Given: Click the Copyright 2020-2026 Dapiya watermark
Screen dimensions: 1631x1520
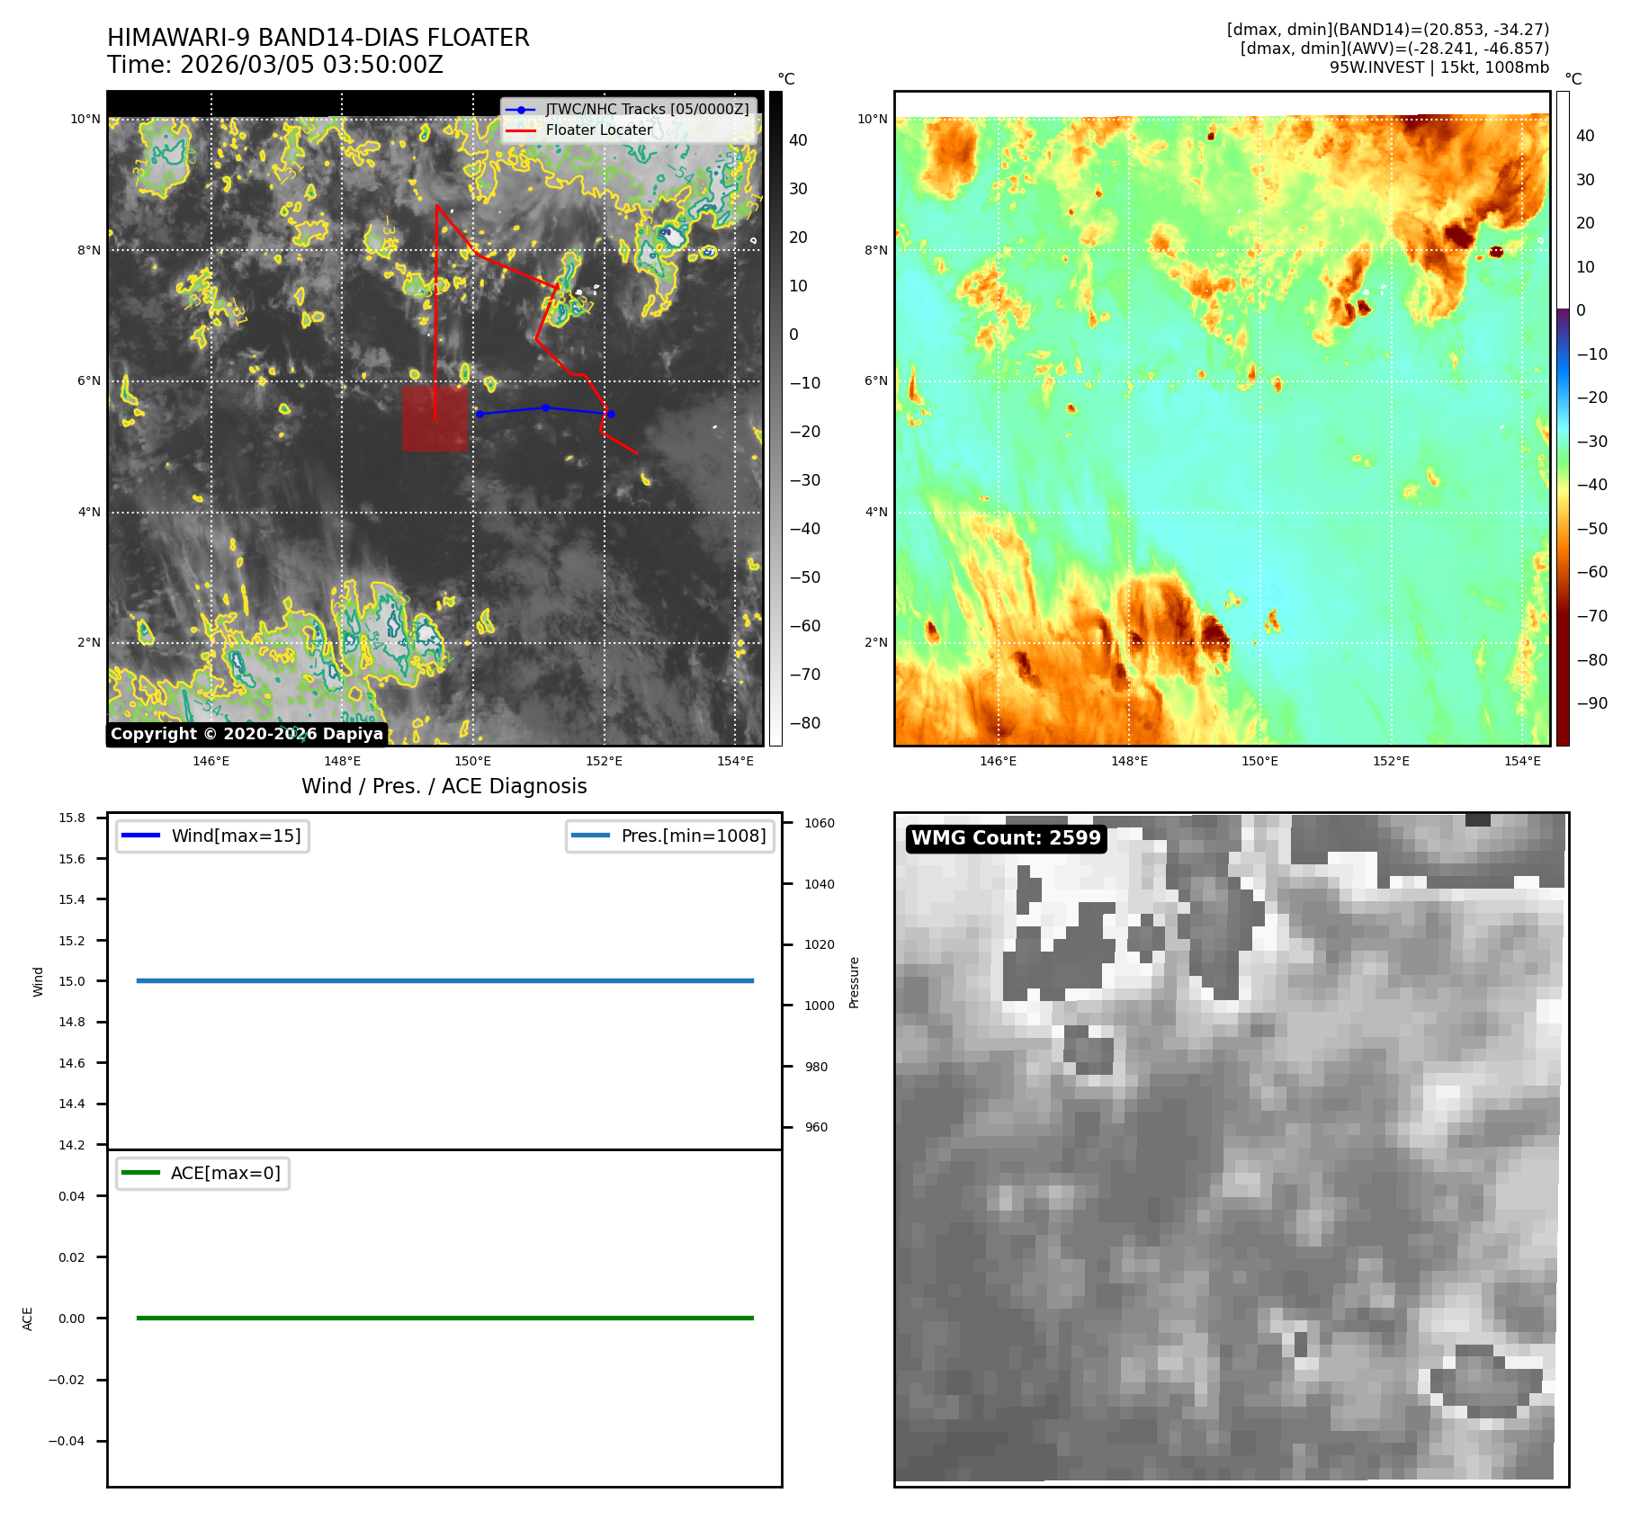Looking at the screenshot, I should click(x=246, y=734).
